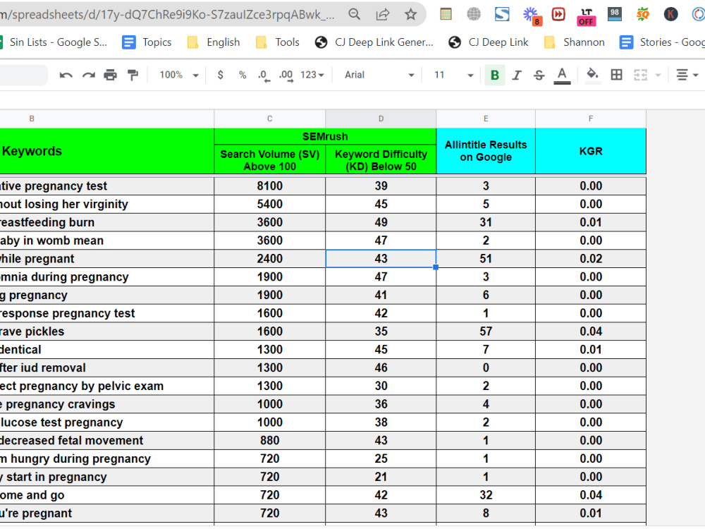Viewport: 705px width, 529px height.
Task: Click the browser address bar URL
Action: click(167, 14)
